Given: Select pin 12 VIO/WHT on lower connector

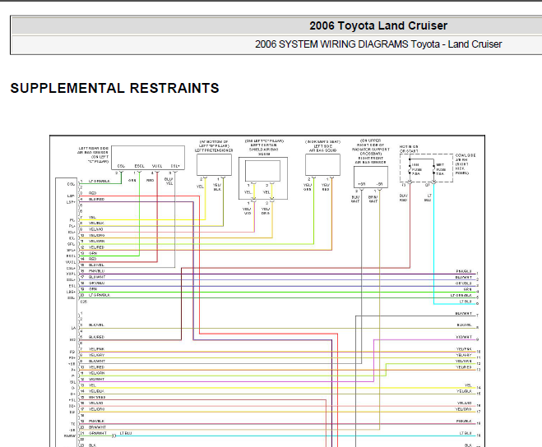Looking at the screenshot, I should pyautogui.click(x=96, y=380).
